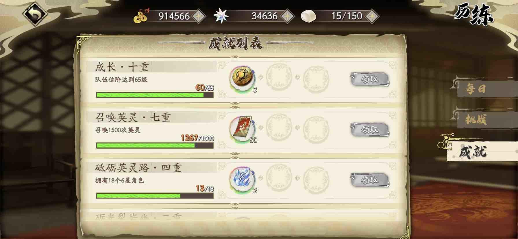
Task: Tap the gold coin currency icon
Action: (140, 16)
